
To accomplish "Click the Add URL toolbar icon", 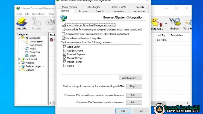I will [x=21, y=22].
